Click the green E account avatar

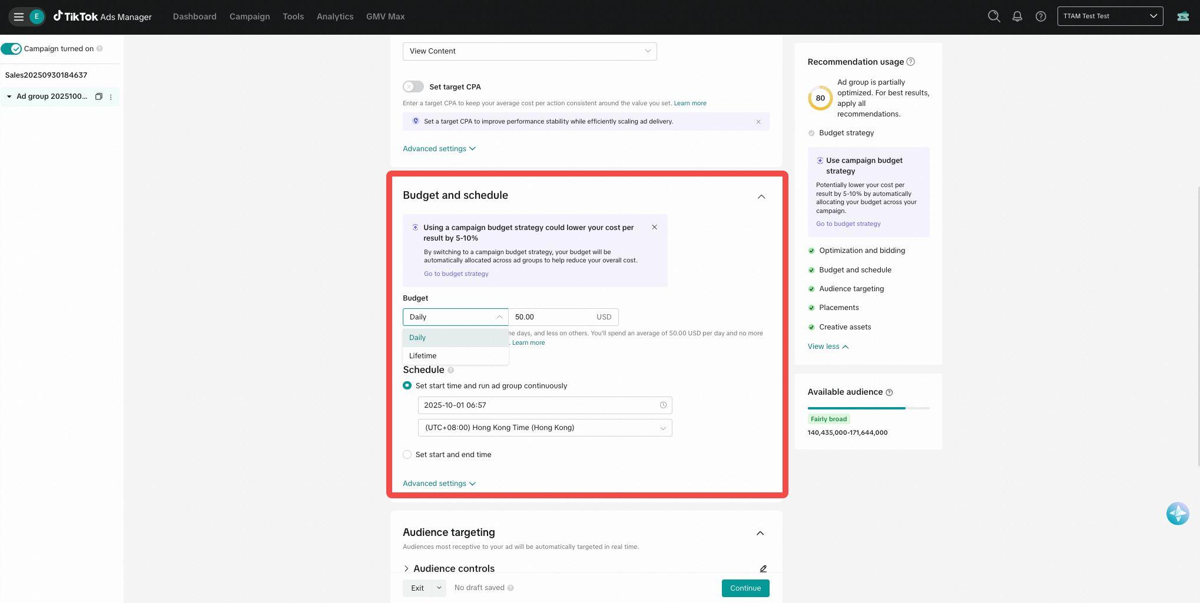tap(37, 16)
